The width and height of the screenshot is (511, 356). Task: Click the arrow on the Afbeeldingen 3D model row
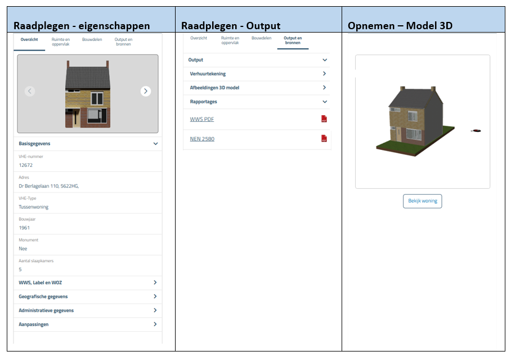[324, 88]
